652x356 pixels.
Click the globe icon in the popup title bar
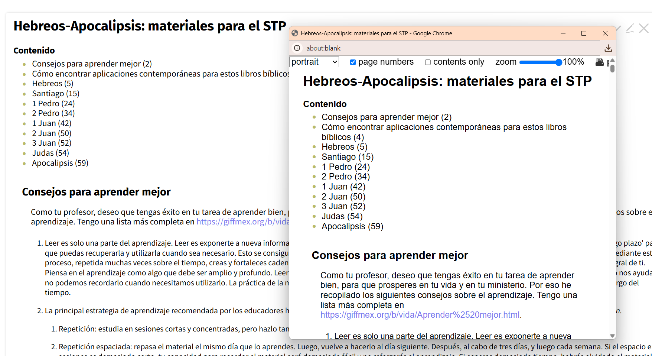(x=295, y=33)
